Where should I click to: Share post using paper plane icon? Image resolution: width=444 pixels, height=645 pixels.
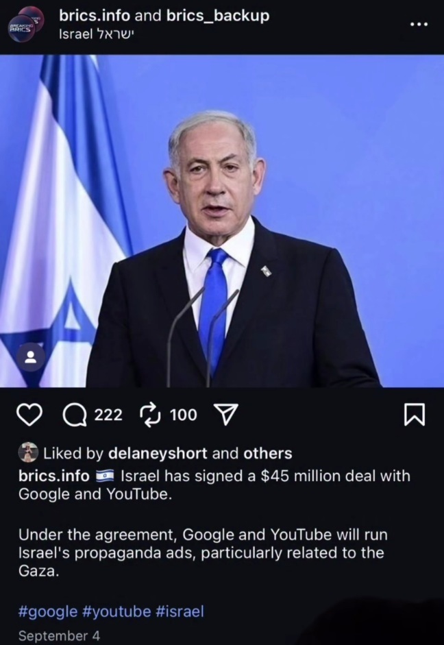(226, 414)
